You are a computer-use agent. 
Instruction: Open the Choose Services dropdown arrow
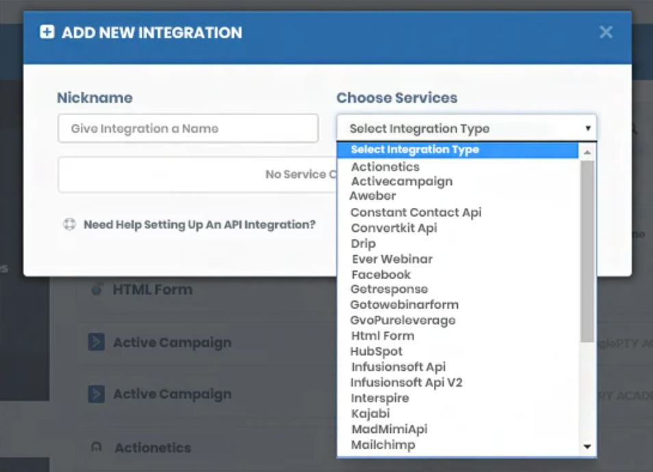587,128
